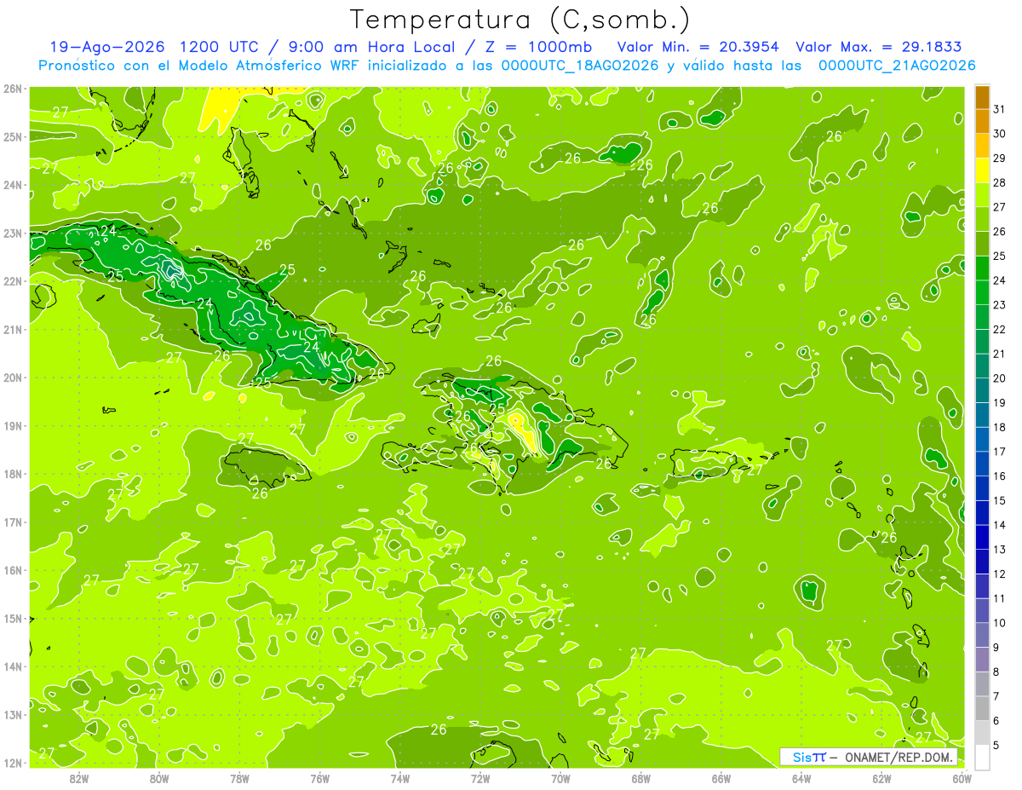Click the teal legend segment between 19 and 20
This screenshot has width=1022, height=790.
pos(983,390)
